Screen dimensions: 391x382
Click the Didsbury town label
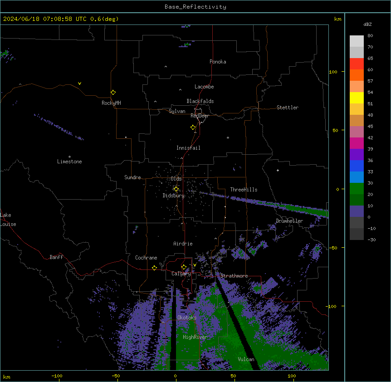173,196
